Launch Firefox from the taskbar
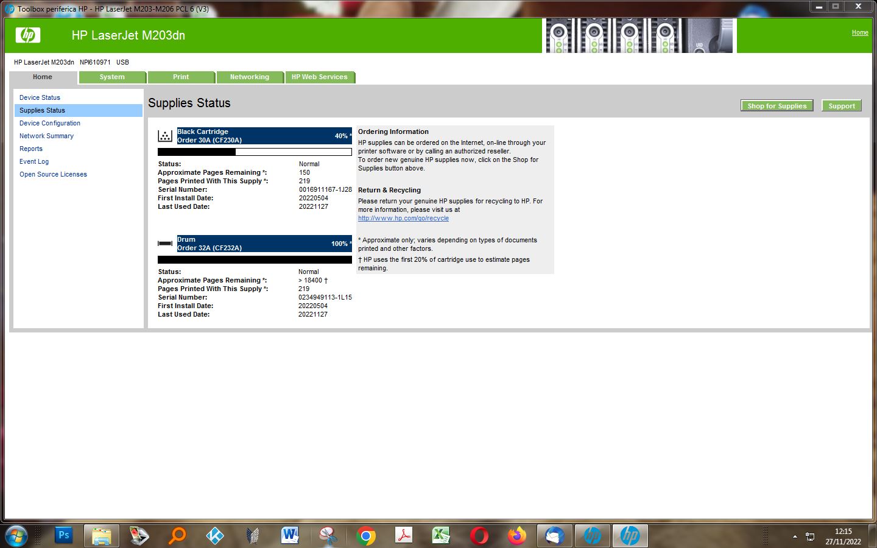This screenshot has height=548, width=877. tap(517, 536)
